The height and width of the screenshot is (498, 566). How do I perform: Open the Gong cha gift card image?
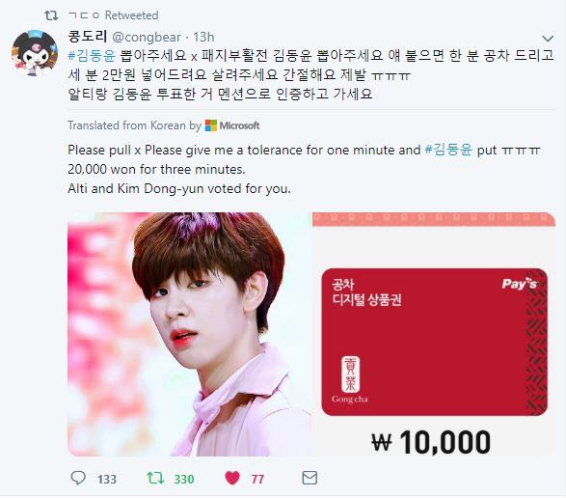tap(434, 334)
